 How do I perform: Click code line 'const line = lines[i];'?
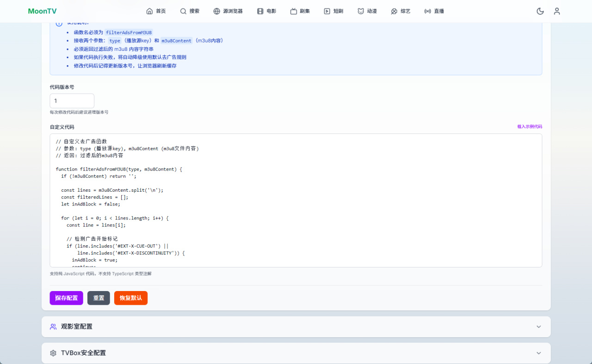pyautogui.click(x=96, y=225)
